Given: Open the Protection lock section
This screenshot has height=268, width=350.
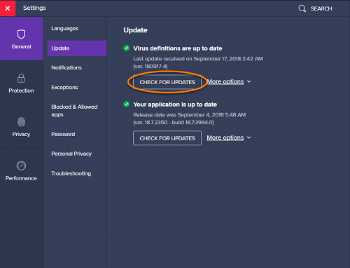Looking at the screenshot, I should 22,83.
